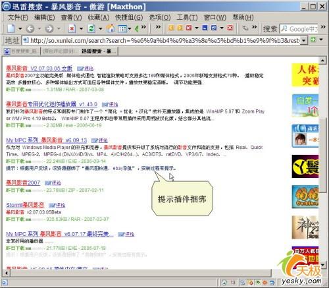Screen dimensions: 329x288
Task: Click the previous tab yellow arrow icon
Action: 171,28
